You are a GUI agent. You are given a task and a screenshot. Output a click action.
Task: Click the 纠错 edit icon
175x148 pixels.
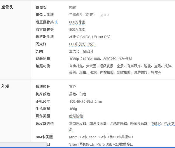point(101,15)
